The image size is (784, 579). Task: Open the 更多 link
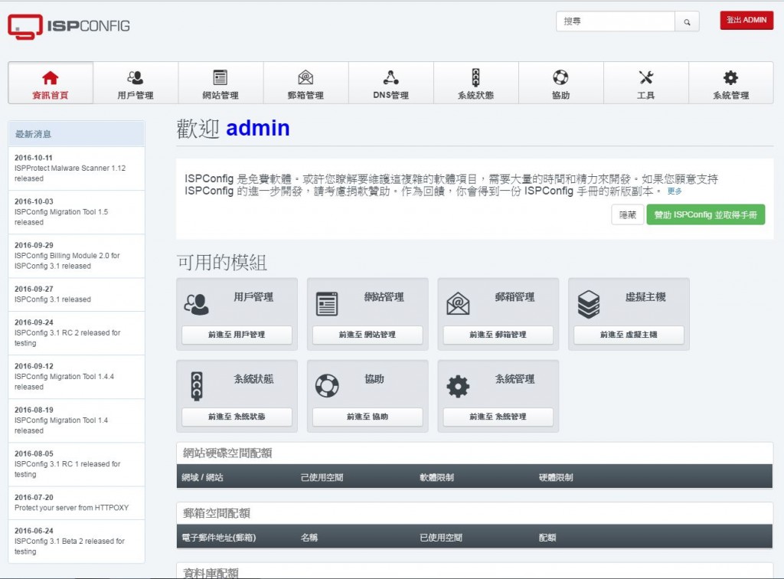coord(675,191)
